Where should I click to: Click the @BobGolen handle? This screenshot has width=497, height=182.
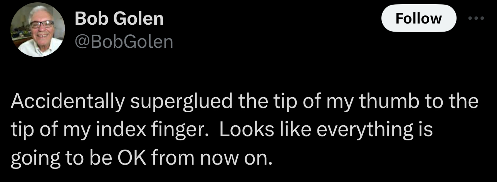click(x=124, y=42)
